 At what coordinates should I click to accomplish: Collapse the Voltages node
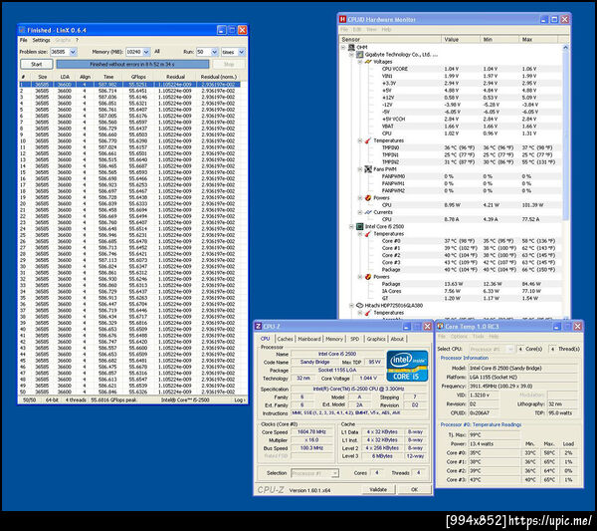(x=360, y=62)
